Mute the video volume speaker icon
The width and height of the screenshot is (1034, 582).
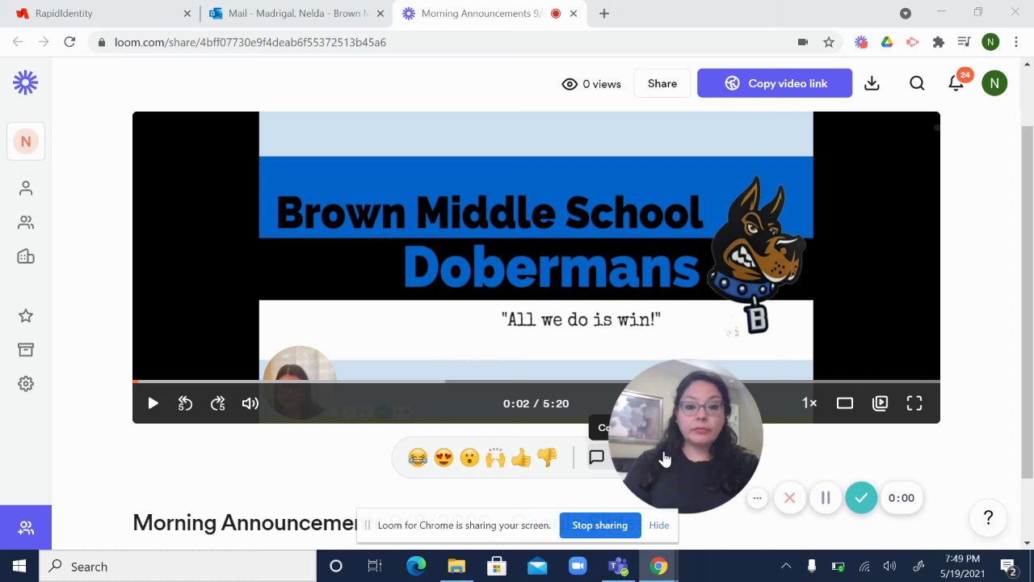250,403
